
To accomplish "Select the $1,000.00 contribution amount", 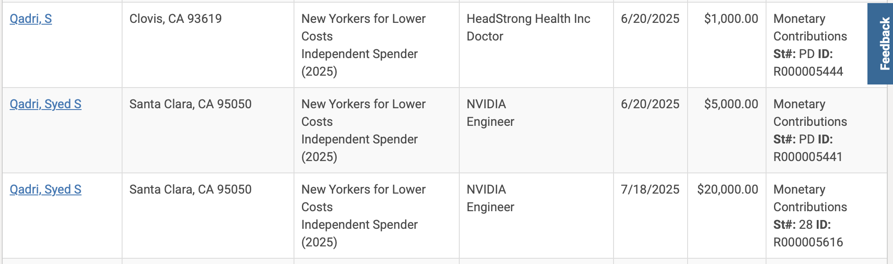I will (731, 19).
